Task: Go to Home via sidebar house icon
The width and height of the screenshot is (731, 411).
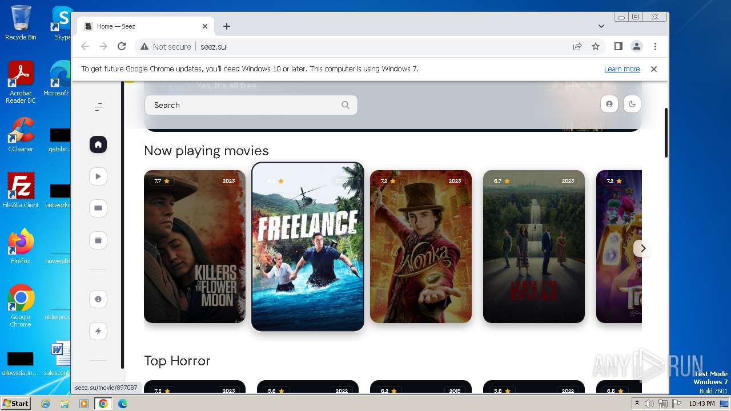Action: 98,145
